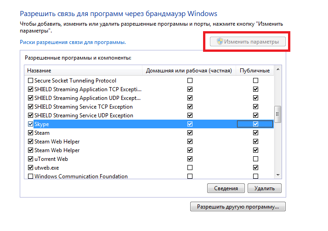Click the scrollbar thumb of the programs list

click(278, 114)
